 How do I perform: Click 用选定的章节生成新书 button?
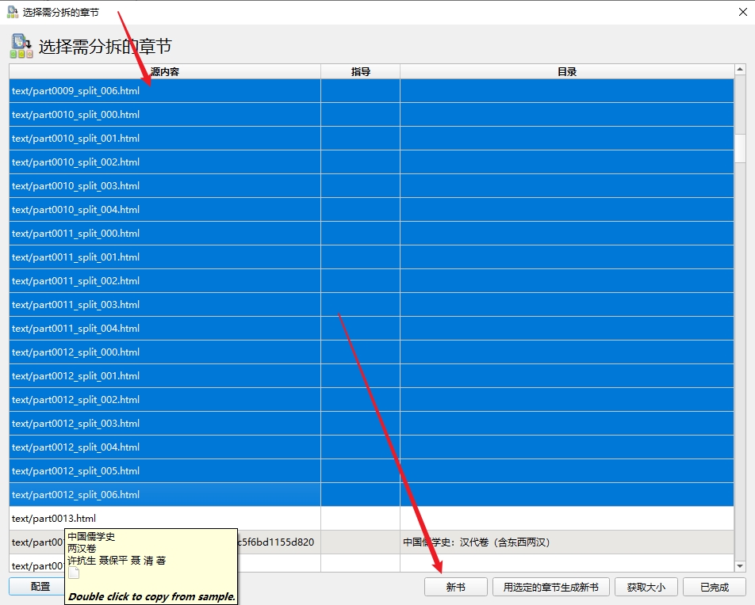[551, 587]
